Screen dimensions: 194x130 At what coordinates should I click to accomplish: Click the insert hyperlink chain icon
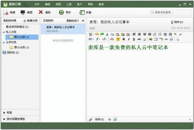(166, 39)
